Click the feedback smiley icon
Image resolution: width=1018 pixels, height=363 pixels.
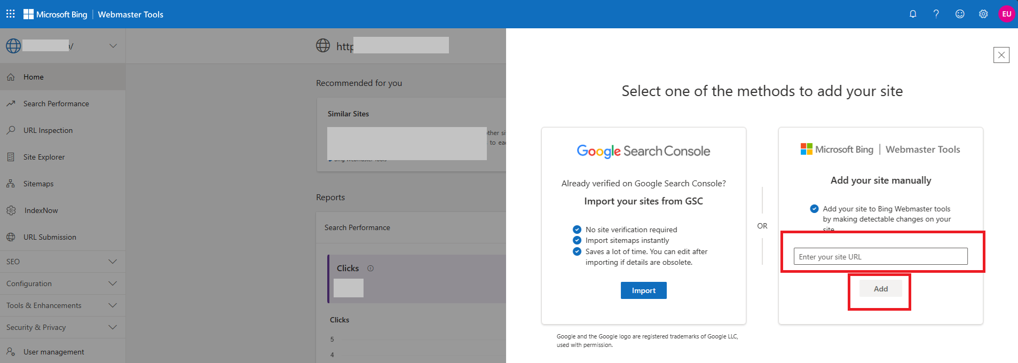tap(960, 14)
